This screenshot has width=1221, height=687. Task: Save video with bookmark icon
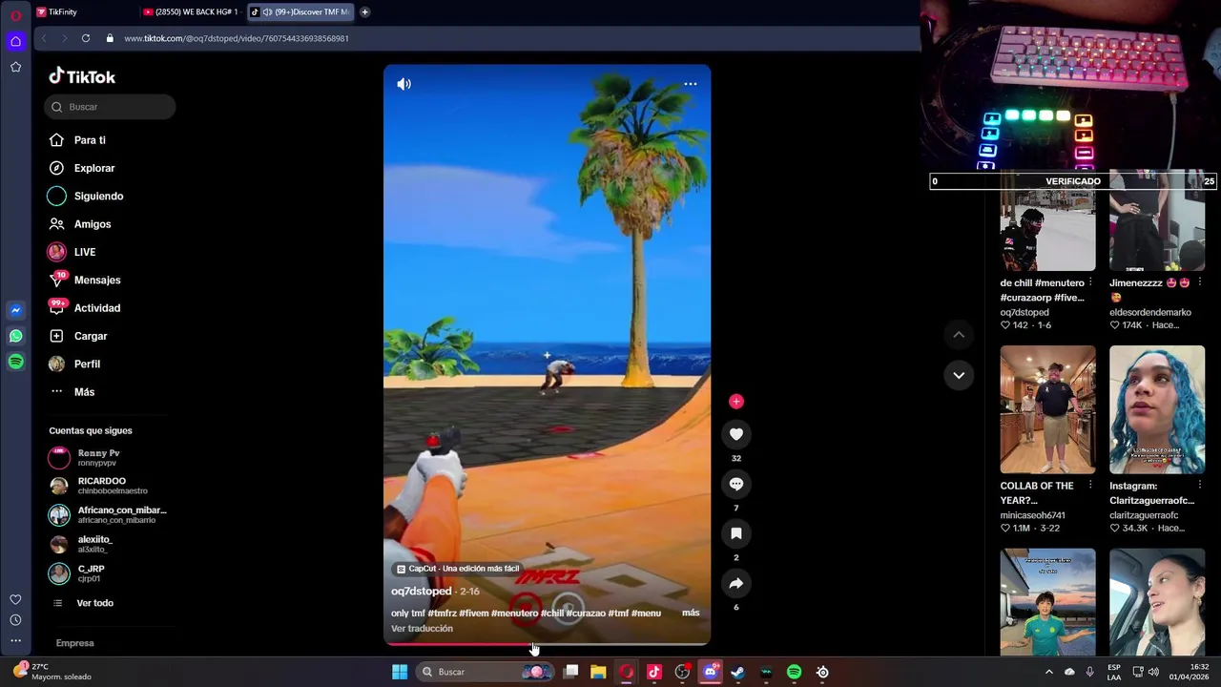point(735,533)
